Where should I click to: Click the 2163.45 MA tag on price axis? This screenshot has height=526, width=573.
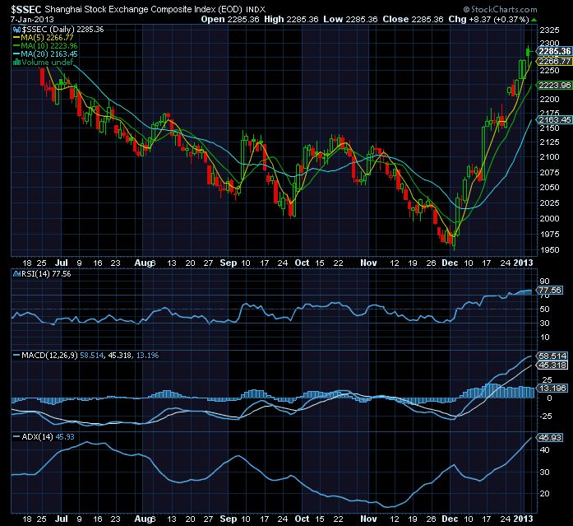(555, 119)
